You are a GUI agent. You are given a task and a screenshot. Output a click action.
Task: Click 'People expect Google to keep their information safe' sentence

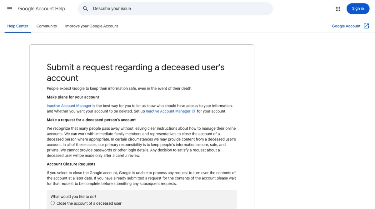[x=119, y=88]
